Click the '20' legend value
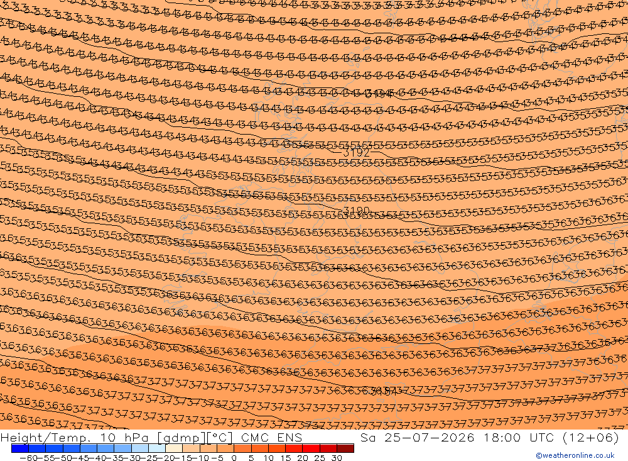Screen dimensions: 628x461 click(303, 458)
